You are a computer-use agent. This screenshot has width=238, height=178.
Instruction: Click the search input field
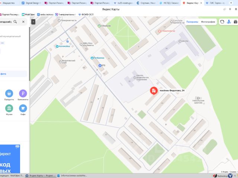tap(6, 22)
